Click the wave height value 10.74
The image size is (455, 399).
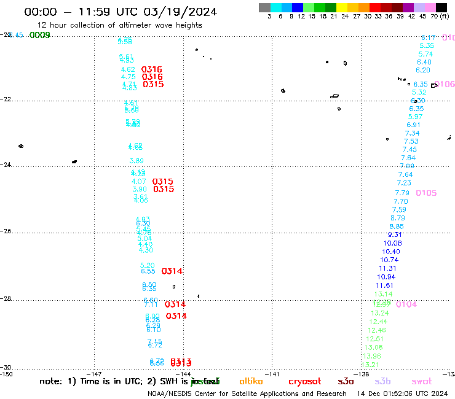pyautogui.click(x=389, y=260)
